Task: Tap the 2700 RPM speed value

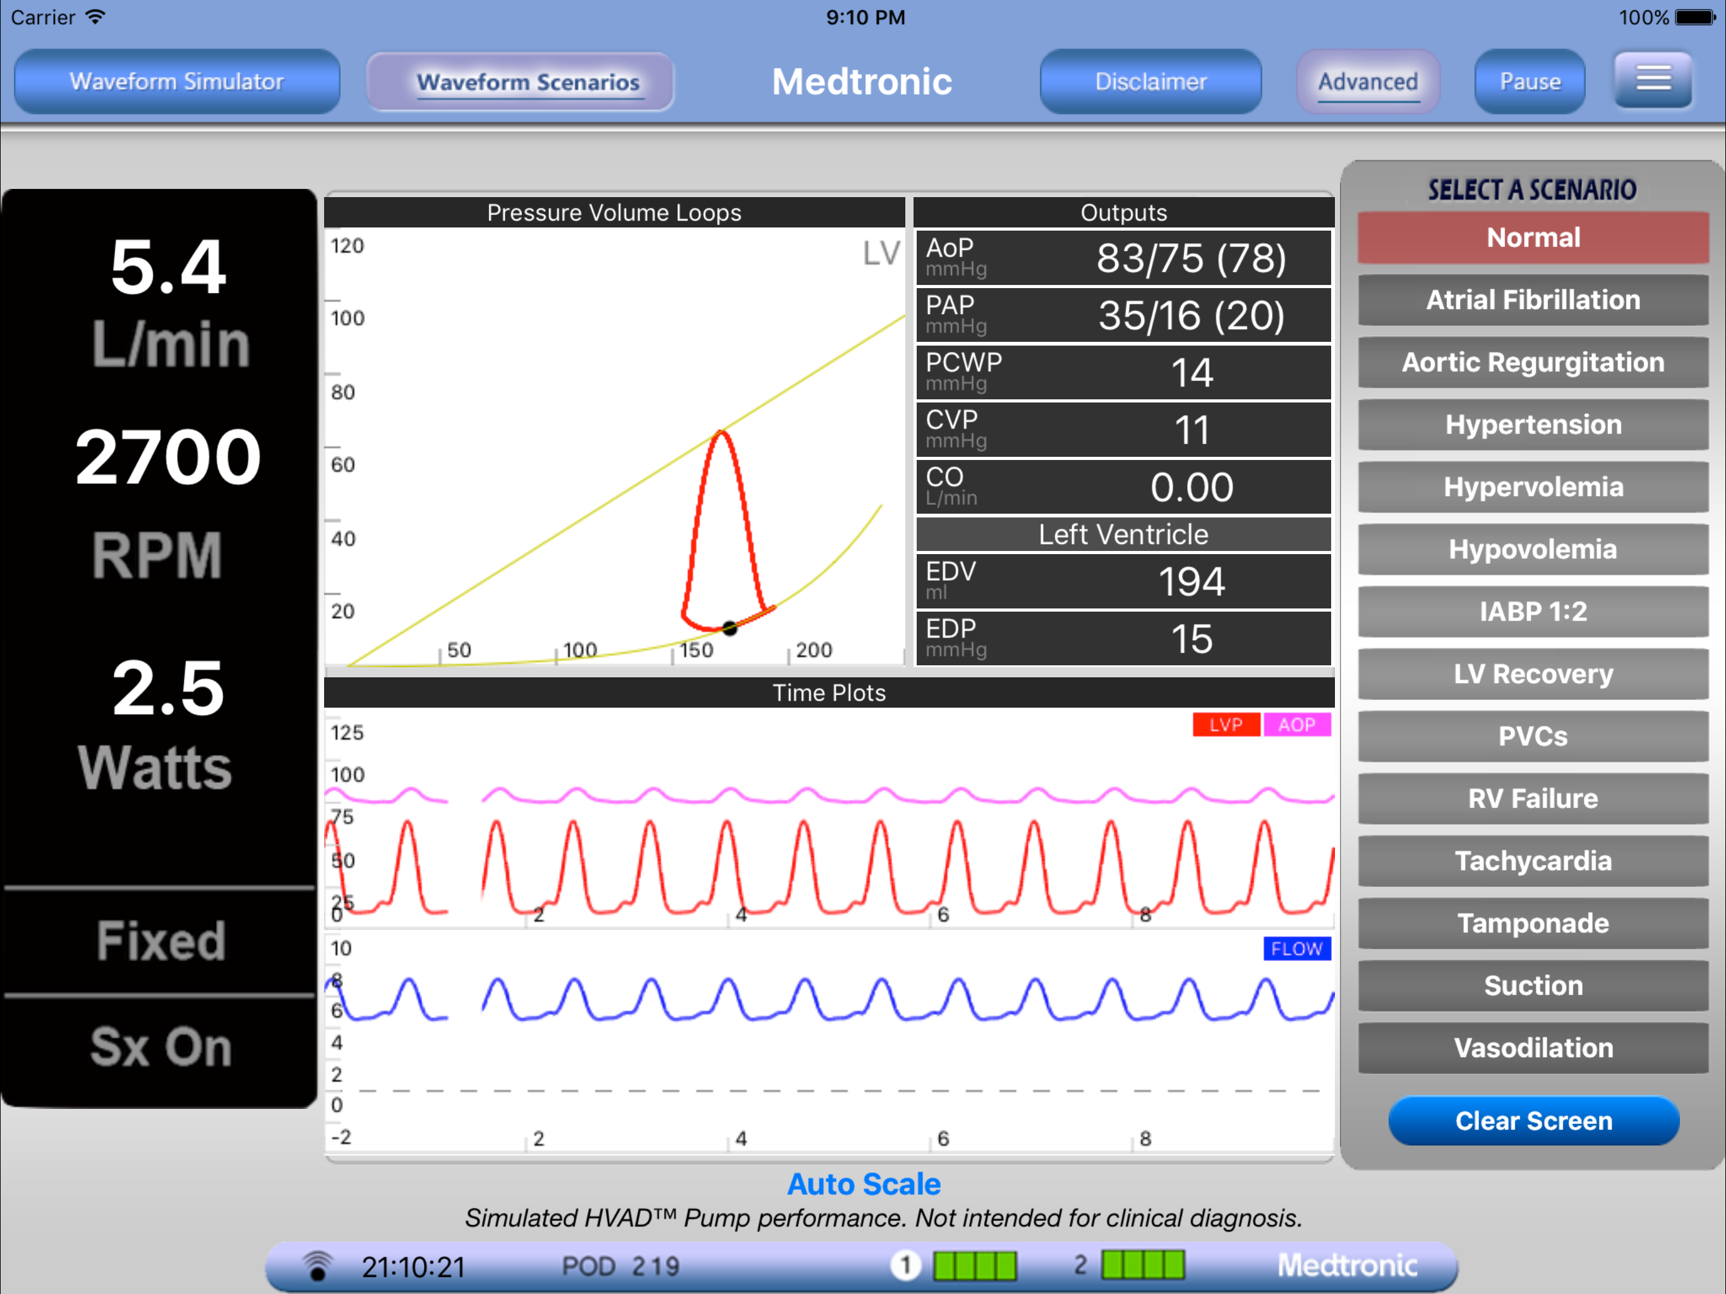Action: (x=168, y=457)
